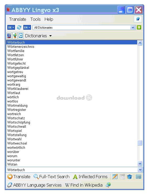This screenshot has height=195, width=149.
Task: Click the globe dictionary toolbar icon
Action: (15, 36)
